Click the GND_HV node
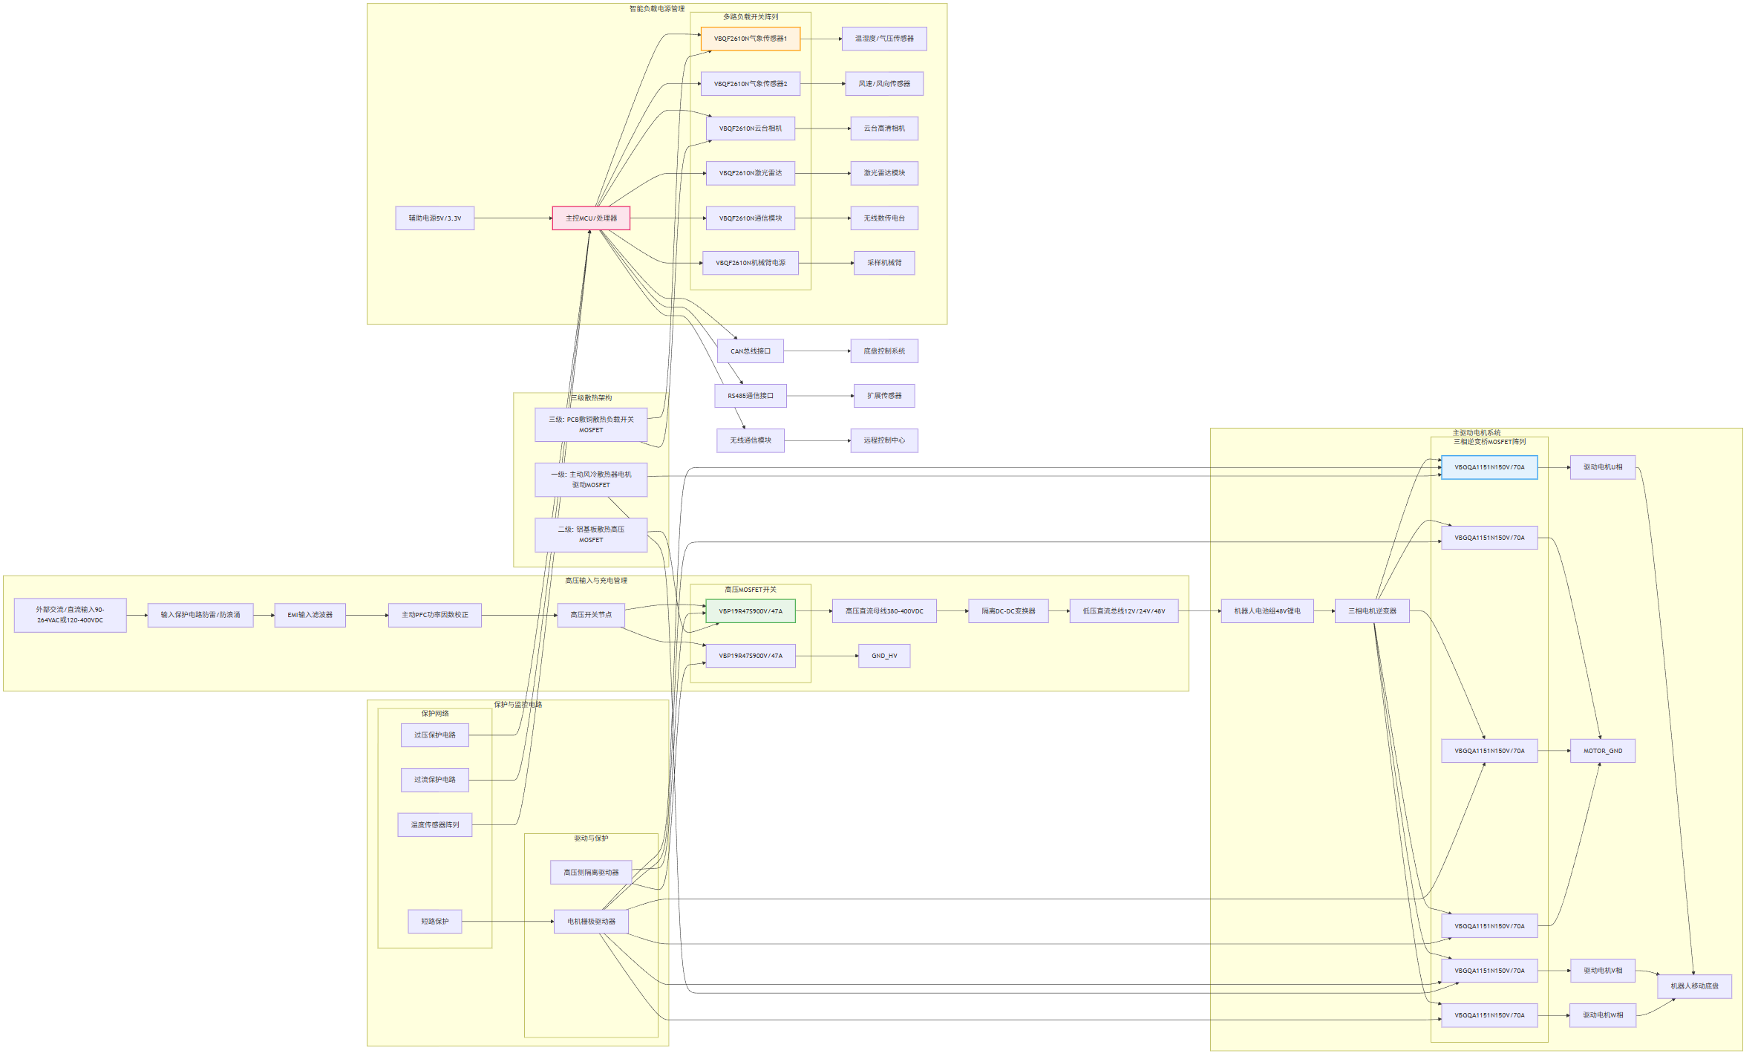 pyautogui.click(x=884, y=656)
